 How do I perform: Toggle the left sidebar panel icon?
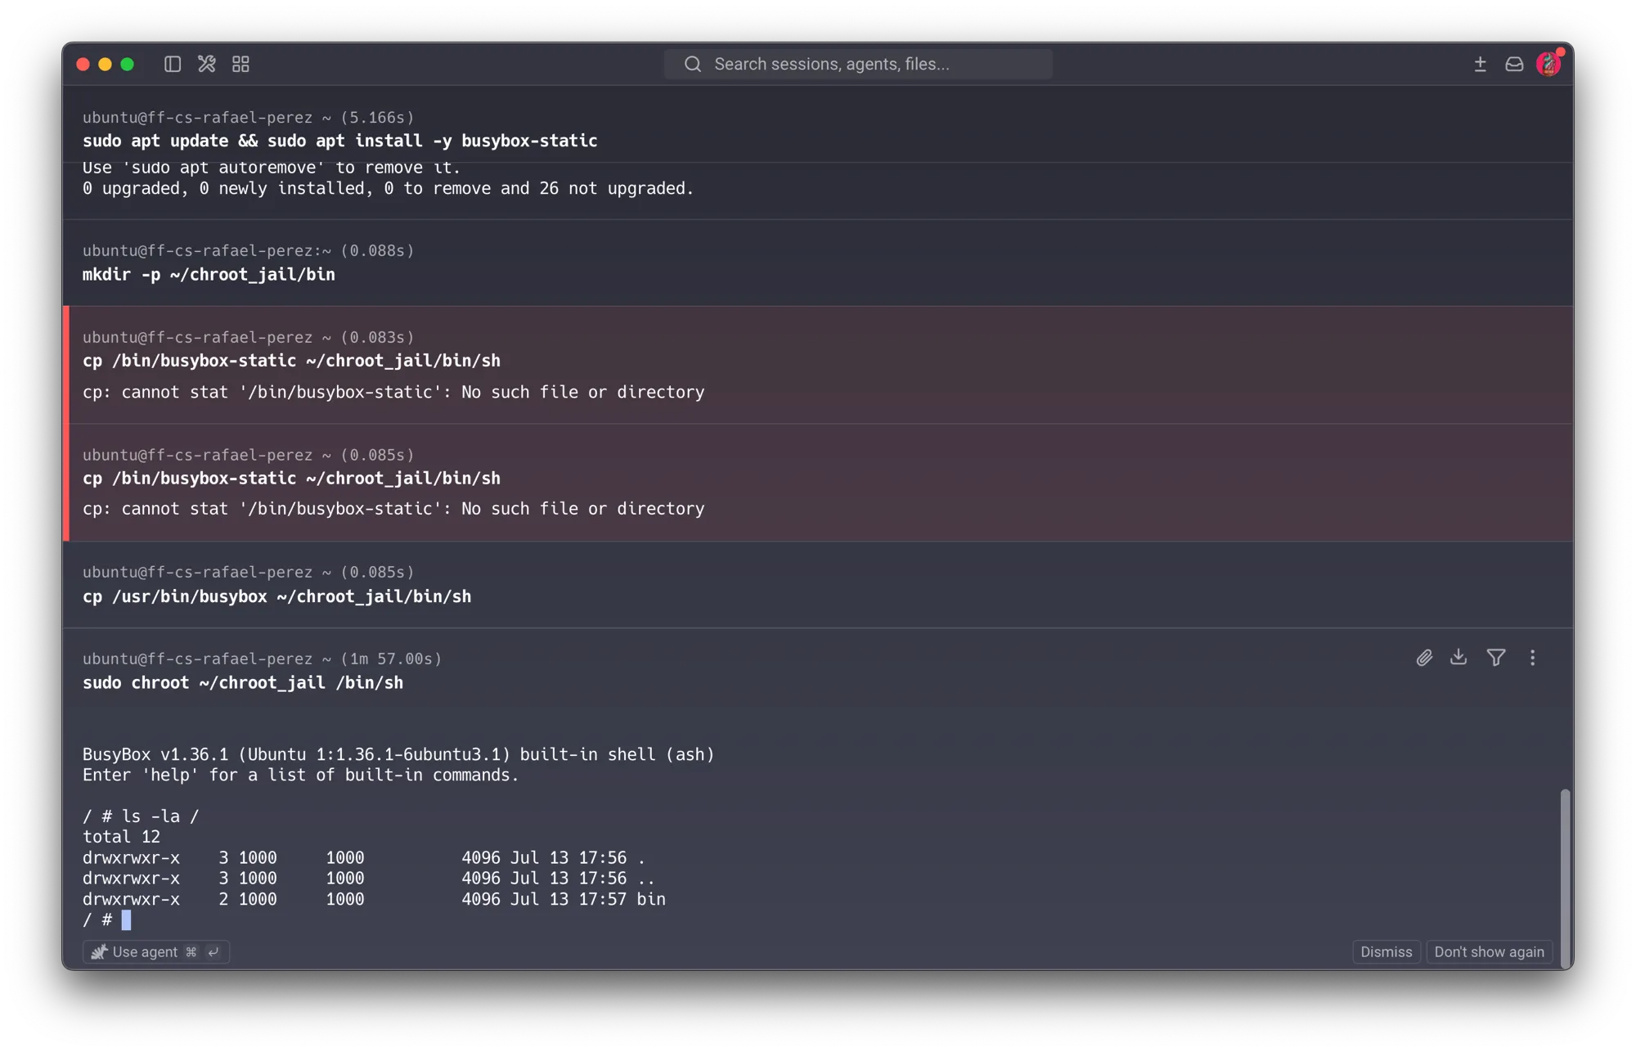[172, 64]
